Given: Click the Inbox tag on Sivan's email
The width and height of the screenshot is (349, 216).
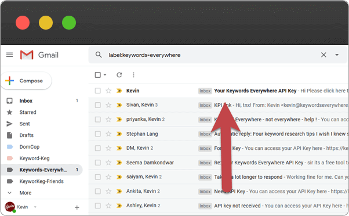Looking at the screenshot, I should click(205, 105).
